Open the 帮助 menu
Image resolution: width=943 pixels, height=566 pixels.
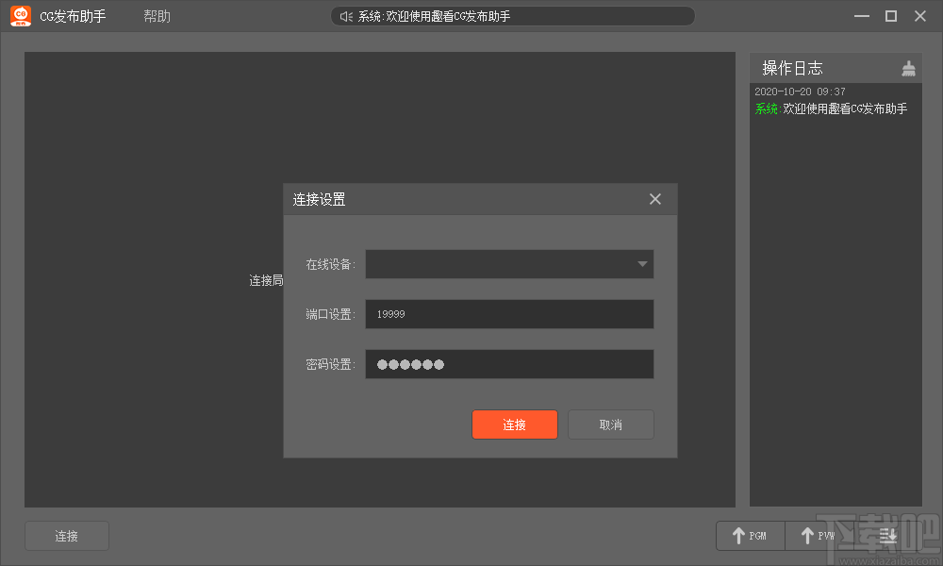tap(157, 15)
